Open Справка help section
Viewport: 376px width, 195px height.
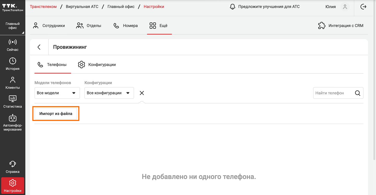(x=13, y=167)
